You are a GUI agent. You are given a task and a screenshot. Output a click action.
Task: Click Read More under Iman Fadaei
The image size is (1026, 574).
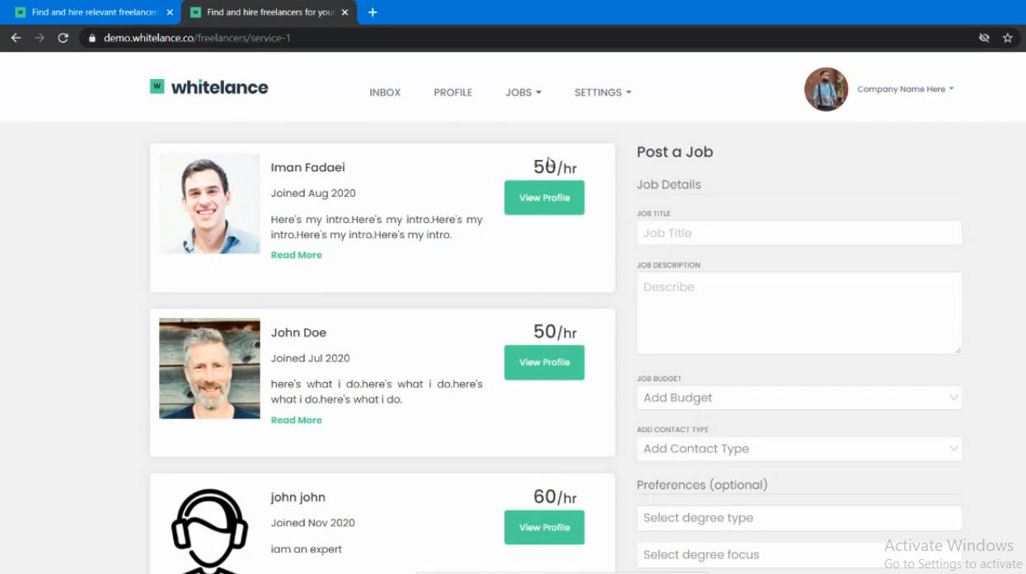point(297,255)
